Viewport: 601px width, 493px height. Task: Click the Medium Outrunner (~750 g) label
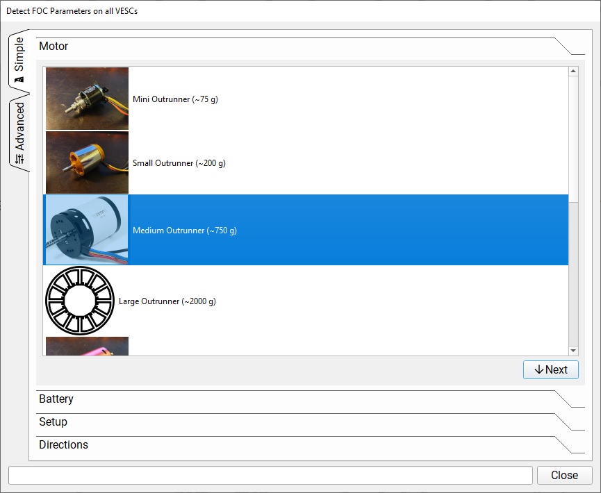185,231
